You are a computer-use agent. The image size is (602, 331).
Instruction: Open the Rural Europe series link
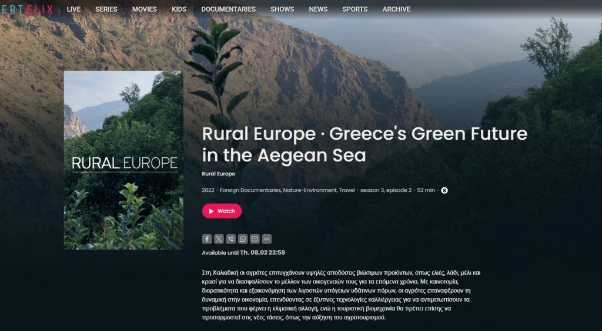(x=219, y=174)
